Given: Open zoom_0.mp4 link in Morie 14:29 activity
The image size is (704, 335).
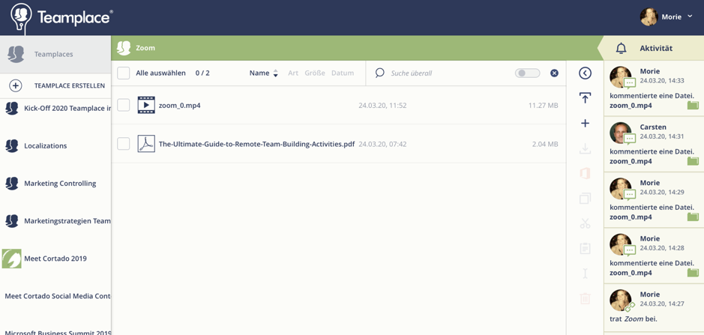Looking at the screenshot, I should 631,217.
